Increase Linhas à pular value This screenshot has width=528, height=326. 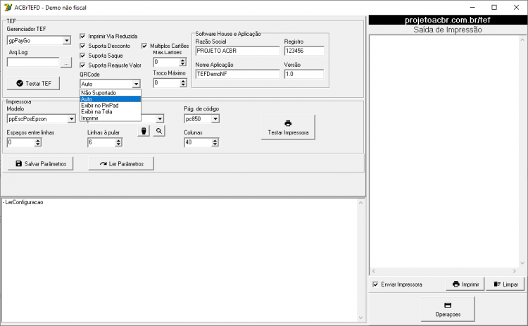pos(118,141)
